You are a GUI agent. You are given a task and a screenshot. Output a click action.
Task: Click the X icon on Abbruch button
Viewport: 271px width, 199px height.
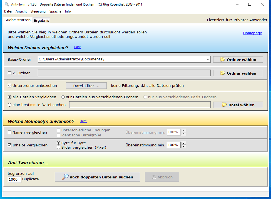tap(154, 177)
